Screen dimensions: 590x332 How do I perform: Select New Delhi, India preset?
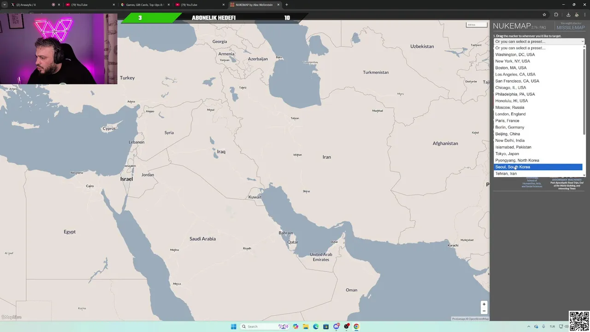538,140
